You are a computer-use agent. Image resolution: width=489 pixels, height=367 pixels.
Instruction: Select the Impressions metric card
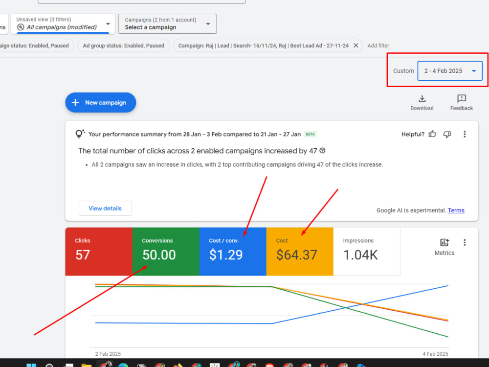[x=367, y=252]
